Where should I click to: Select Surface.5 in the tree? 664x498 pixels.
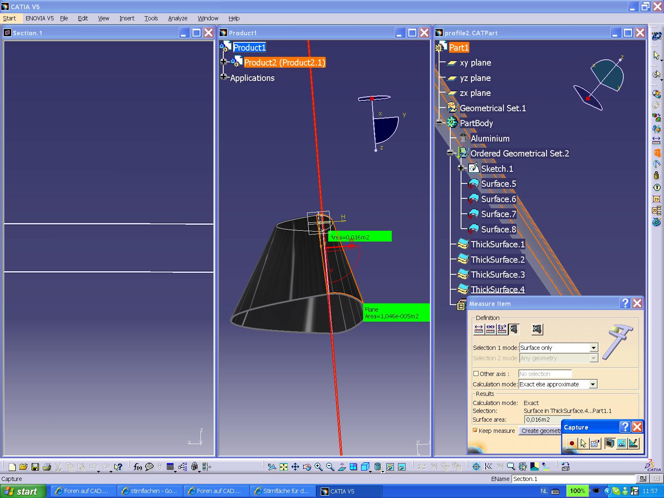coord(498,183)
